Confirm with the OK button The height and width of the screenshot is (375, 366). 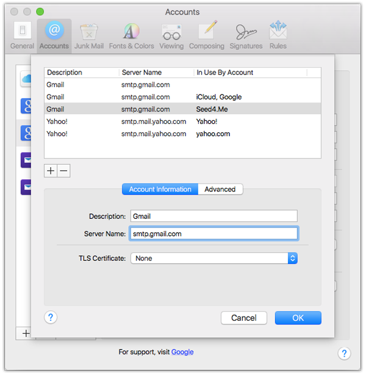click(298, 318)
